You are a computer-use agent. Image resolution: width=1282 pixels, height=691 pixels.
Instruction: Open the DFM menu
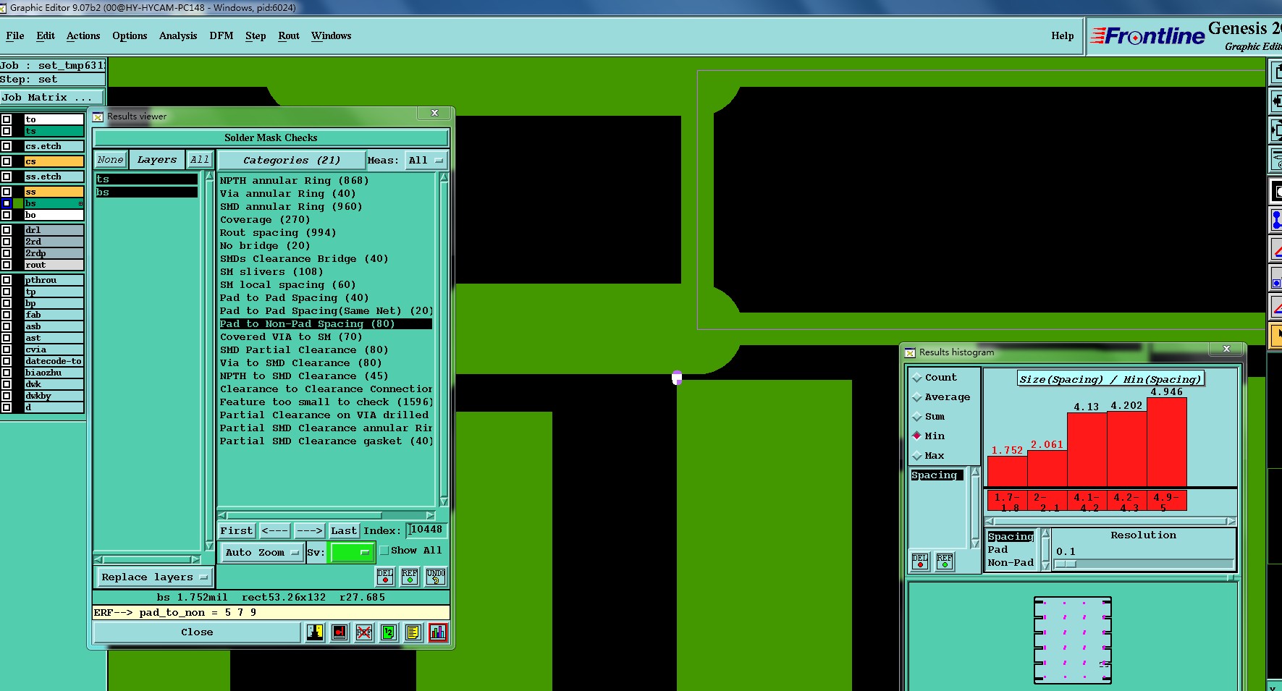click(x=221, y=36)
